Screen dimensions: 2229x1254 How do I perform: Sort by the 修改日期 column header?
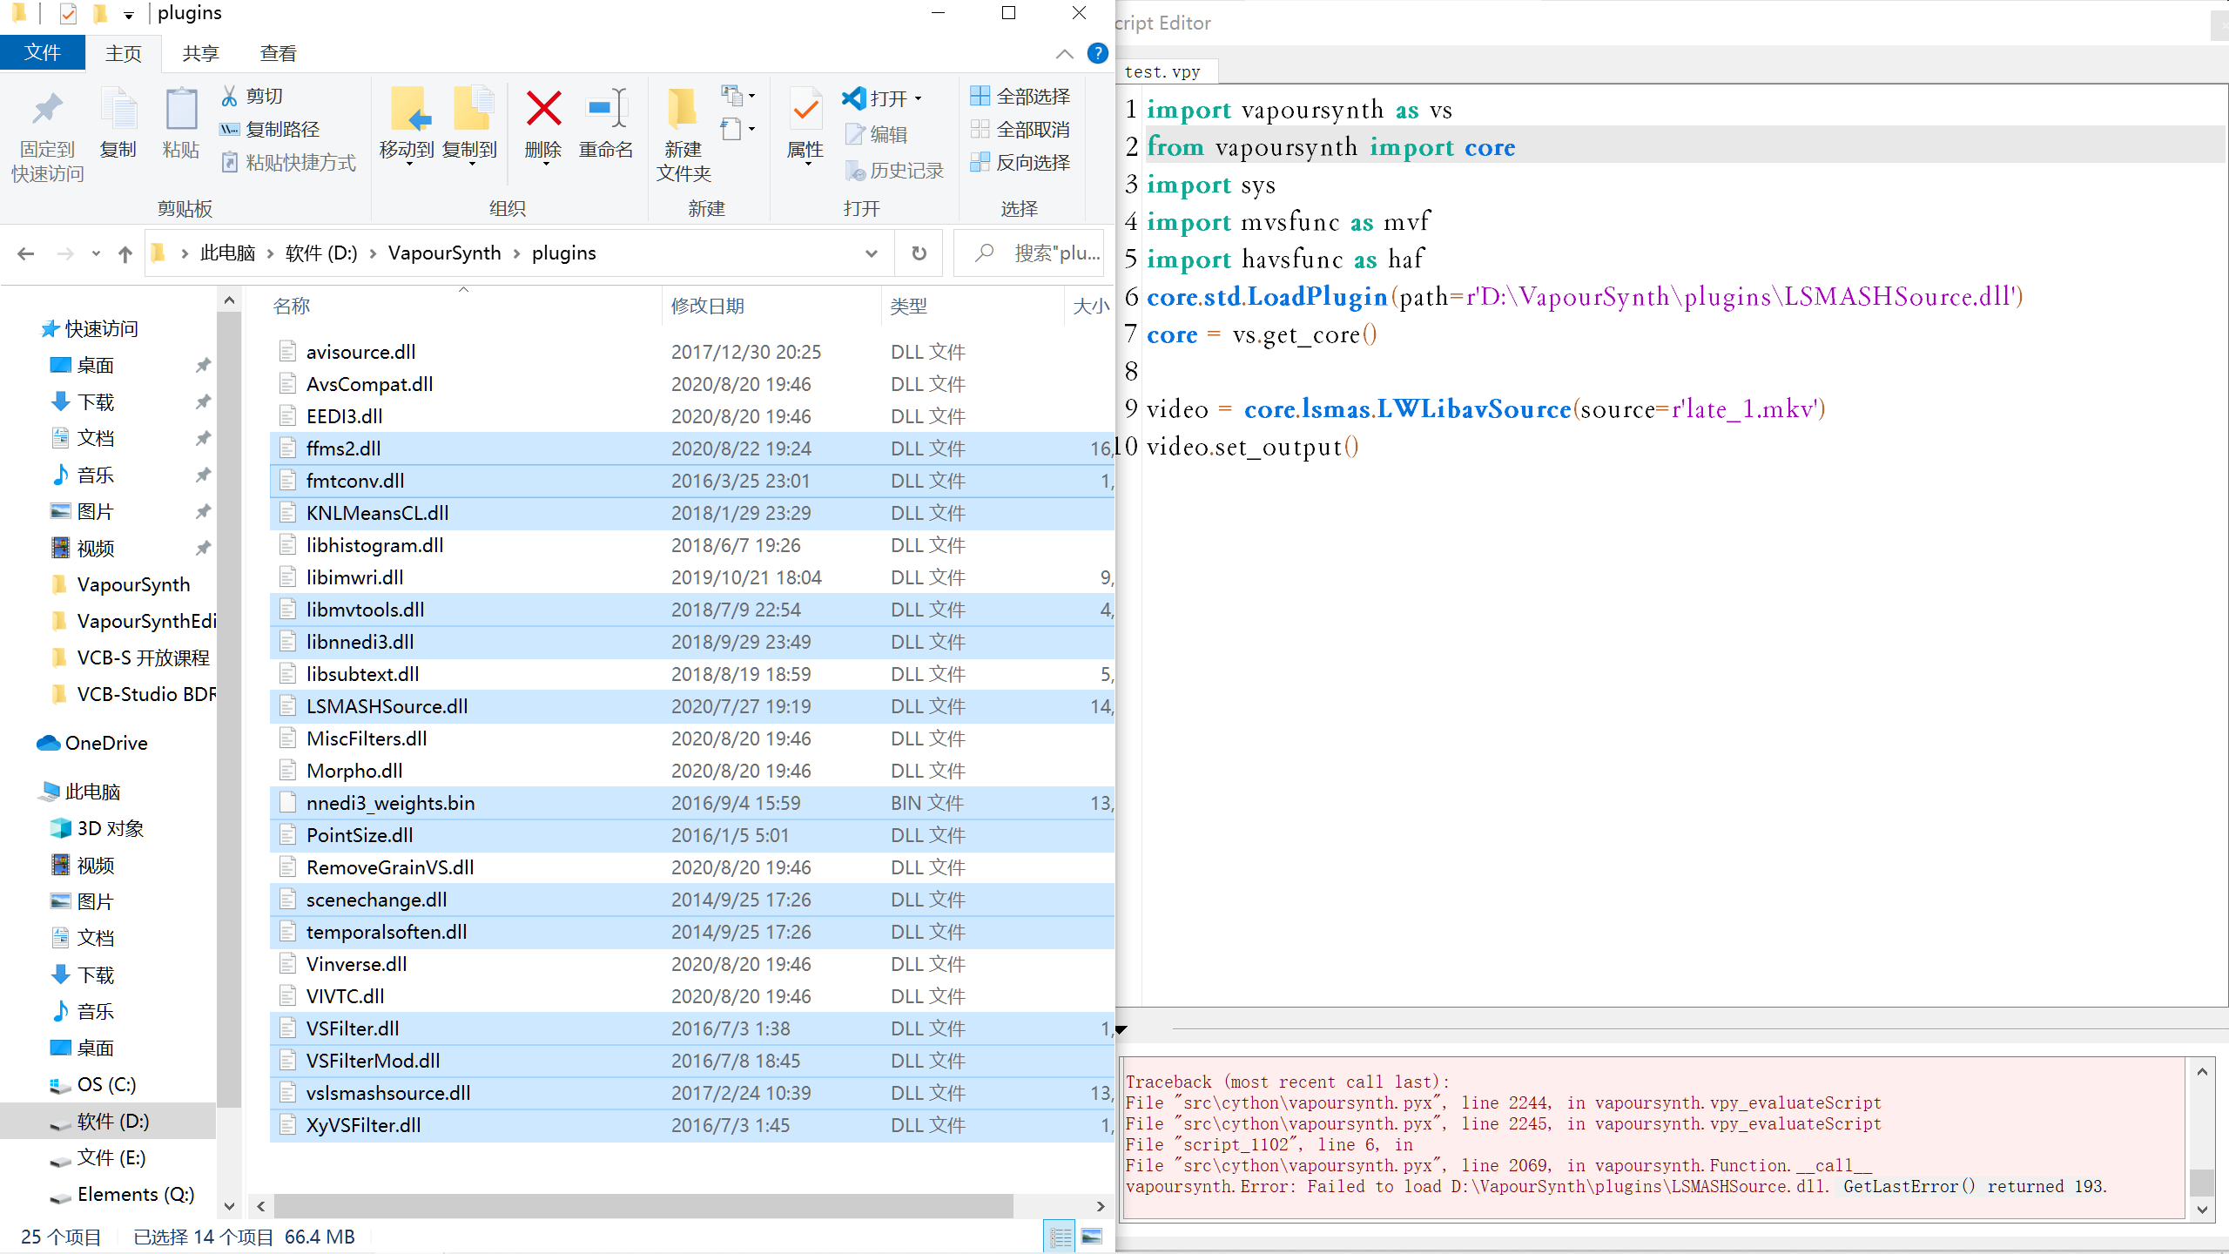tap(707, 306)
